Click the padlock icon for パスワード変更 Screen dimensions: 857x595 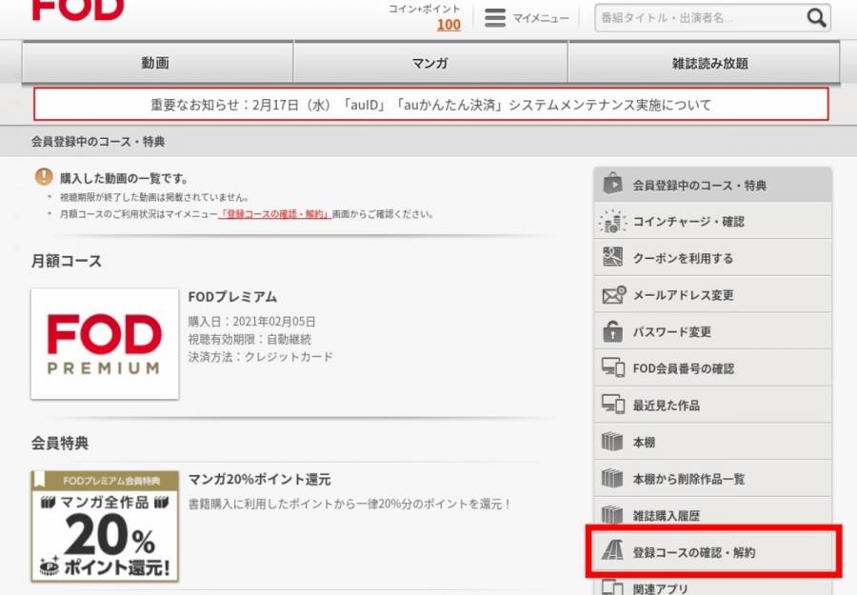click(612, 331)
